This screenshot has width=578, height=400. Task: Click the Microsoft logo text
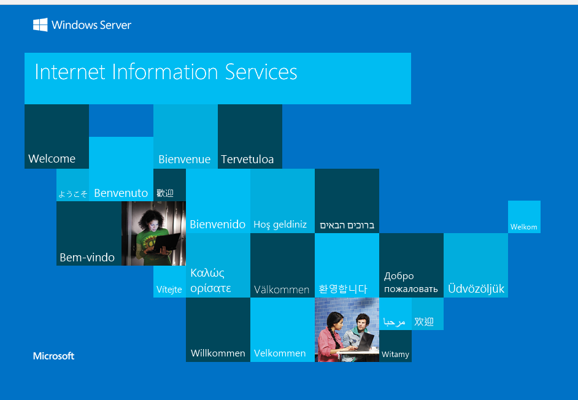coord(54,356)
